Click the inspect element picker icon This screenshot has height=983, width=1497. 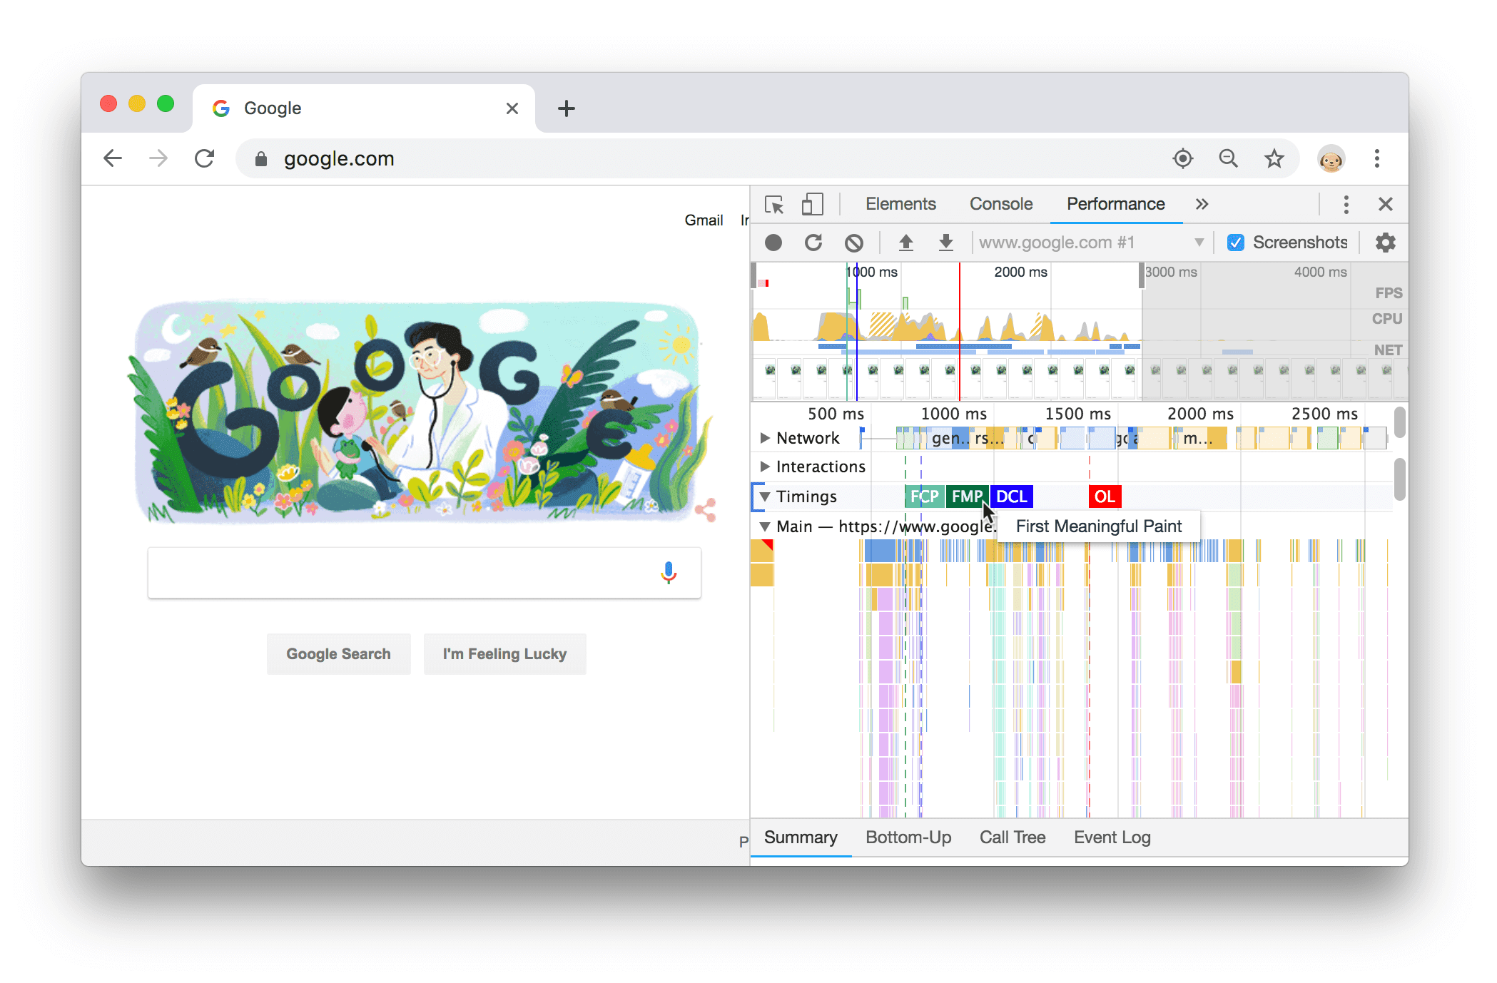[773, 203]
